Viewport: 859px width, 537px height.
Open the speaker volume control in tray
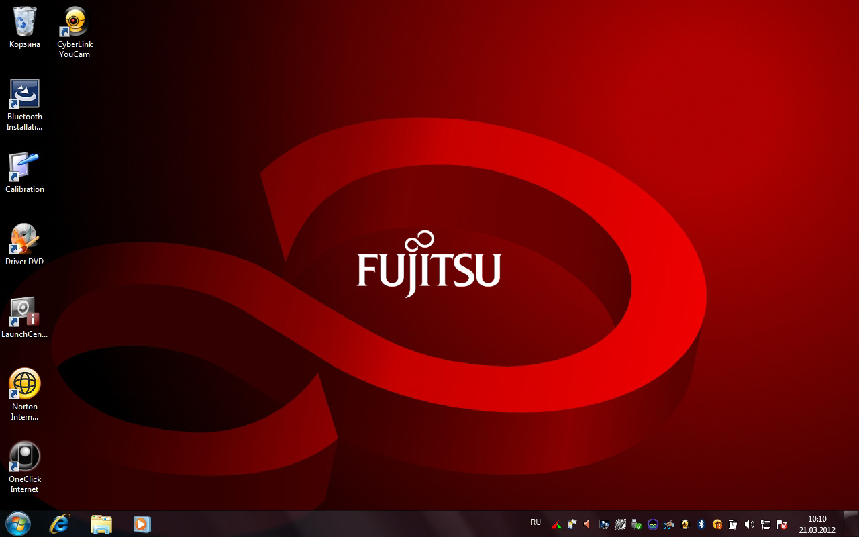click(750, 524)
